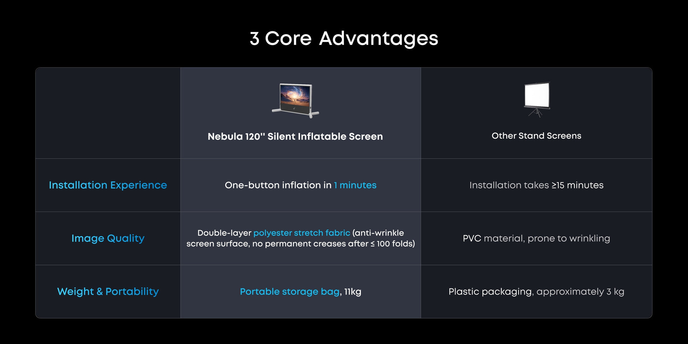Click the empty top-left table header cell

coord(108,113)
